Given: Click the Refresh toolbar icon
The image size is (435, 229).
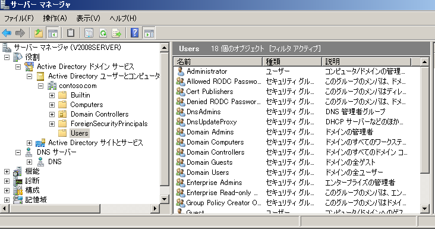Looking at the screenshot, I should pyautogui.click(x=103, y=33).
